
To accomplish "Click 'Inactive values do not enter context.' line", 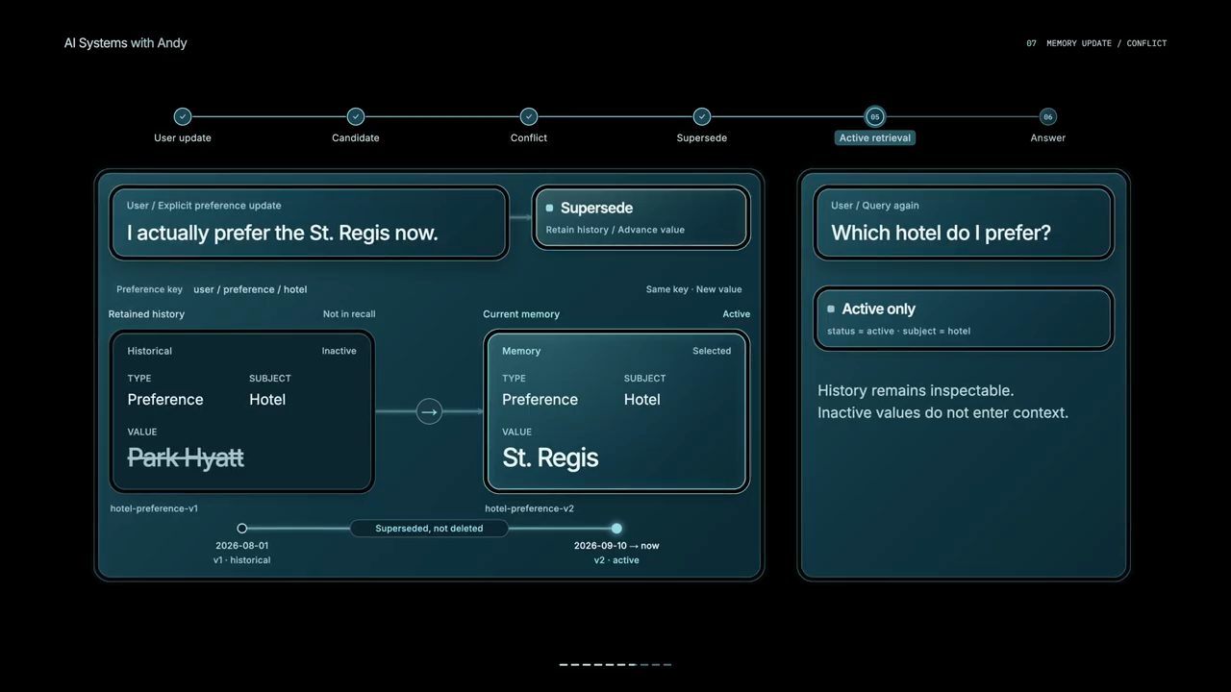I will 942,412.
